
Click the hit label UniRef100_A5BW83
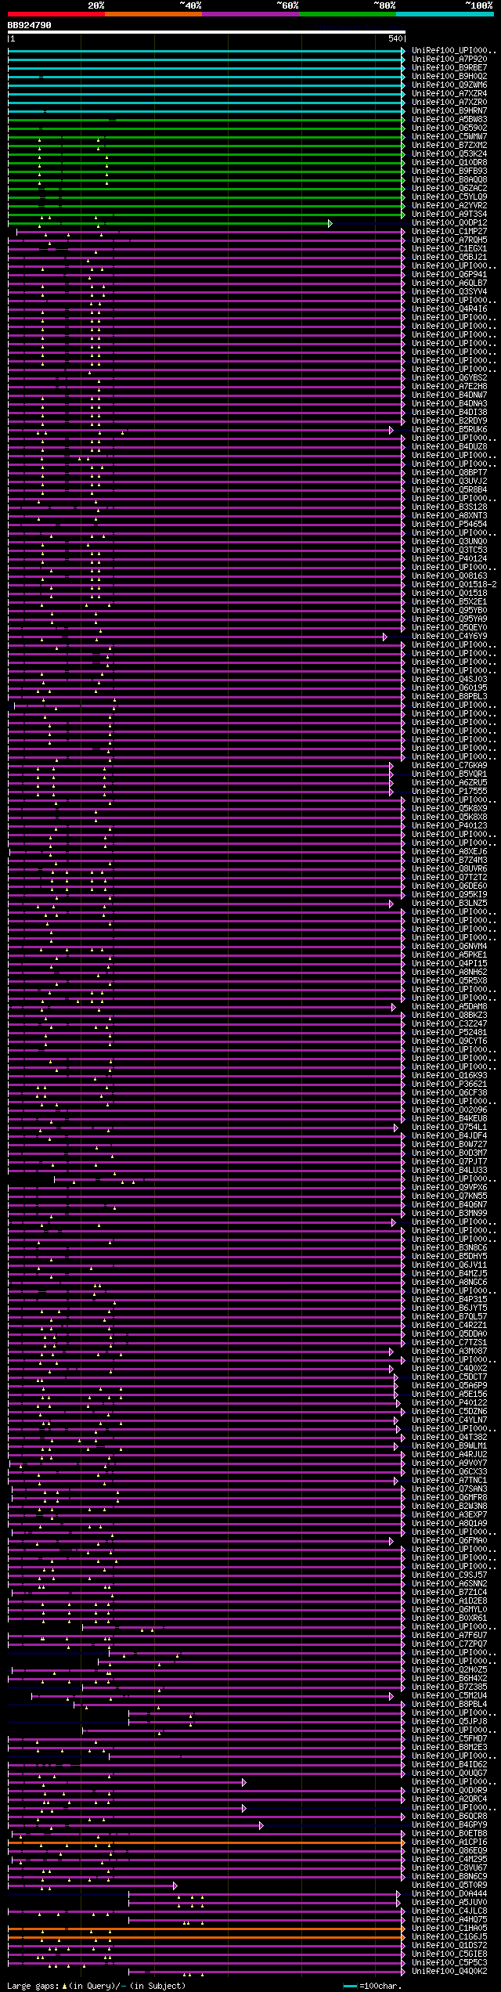coord(449,120)
